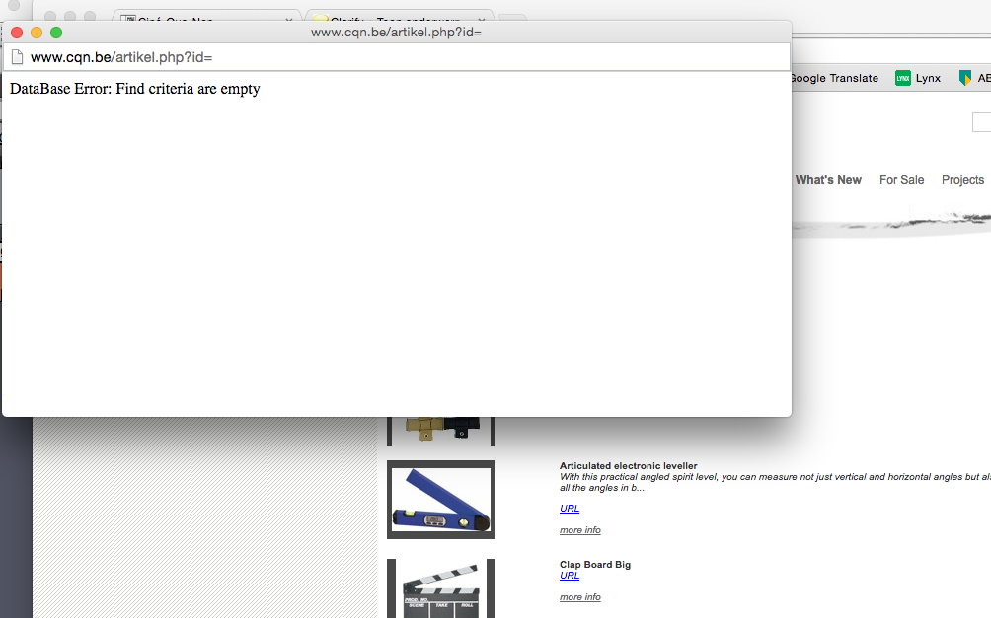
Task: Minimize the popup using the yellow button
Action: tap(37, 33)
